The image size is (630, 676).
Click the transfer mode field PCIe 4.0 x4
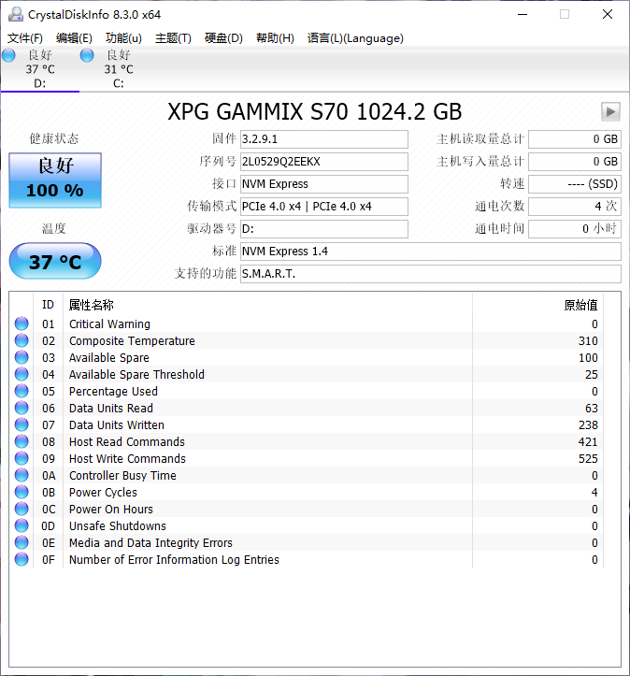tap(324, 207)
